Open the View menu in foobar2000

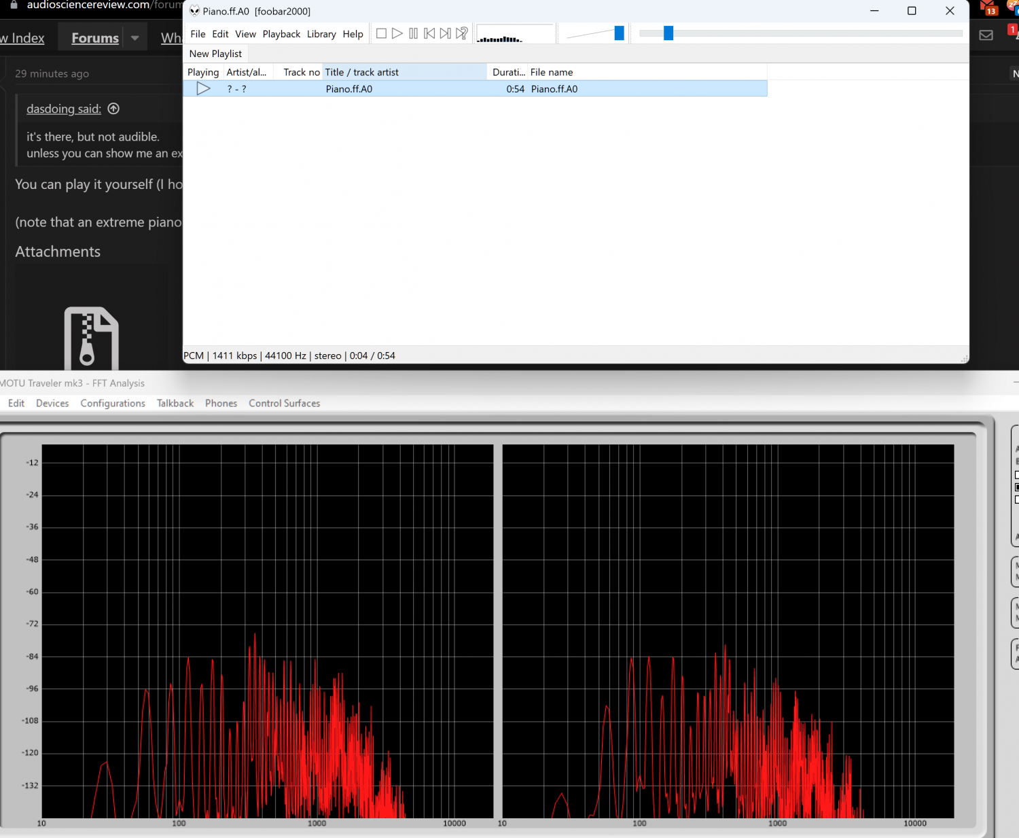point(245,34)
